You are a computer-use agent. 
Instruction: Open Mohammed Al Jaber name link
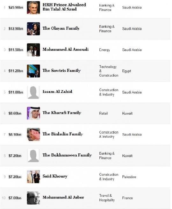pyautogui.click(x=63, y=197)
